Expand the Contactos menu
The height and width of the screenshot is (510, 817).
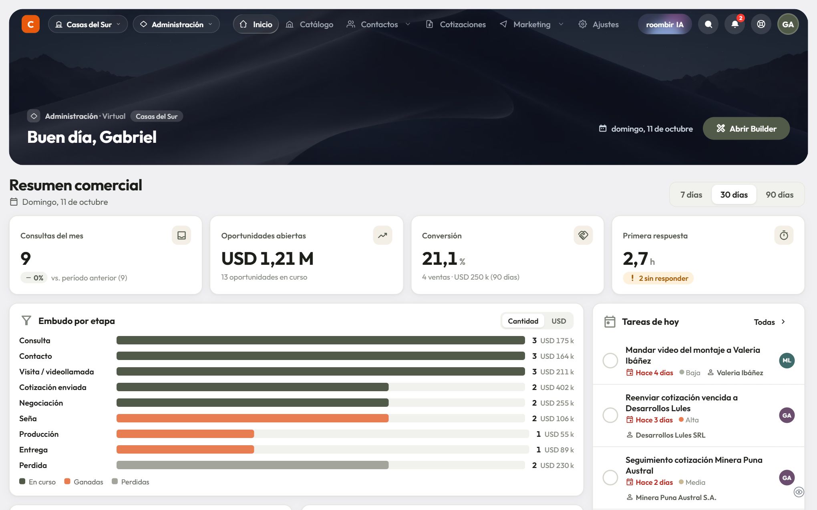[378, 24]
